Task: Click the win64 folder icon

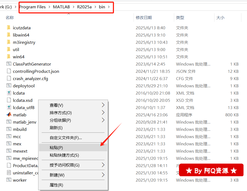Action: pyautogui.click(x=9, y=57)
